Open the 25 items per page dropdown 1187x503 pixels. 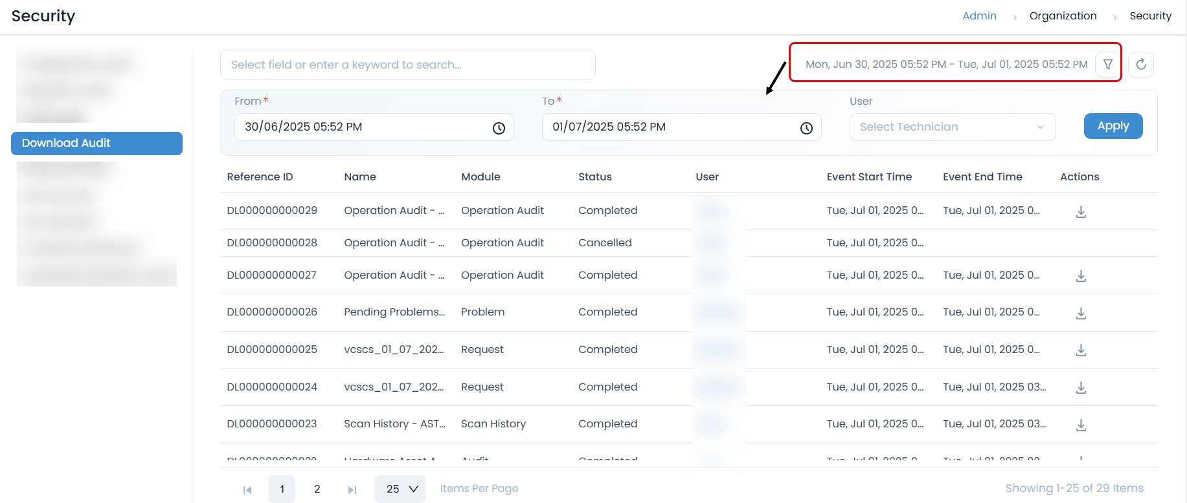(x=400, y=489)
